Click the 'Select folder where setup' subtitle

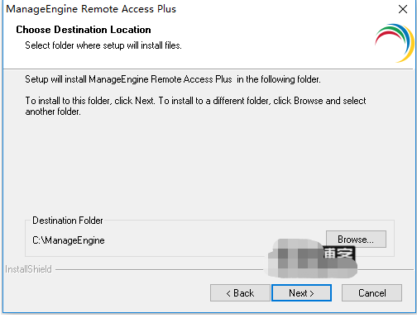103,45
